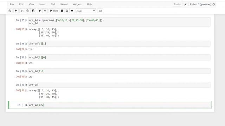Open the Kernel menu
Image resolution: width=225 pixels, height=126 pixels.
pyautogui.click(x=64, y=4)
